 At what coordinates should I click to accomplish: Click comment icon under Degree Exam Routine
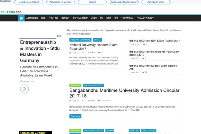tap(143, 72)
